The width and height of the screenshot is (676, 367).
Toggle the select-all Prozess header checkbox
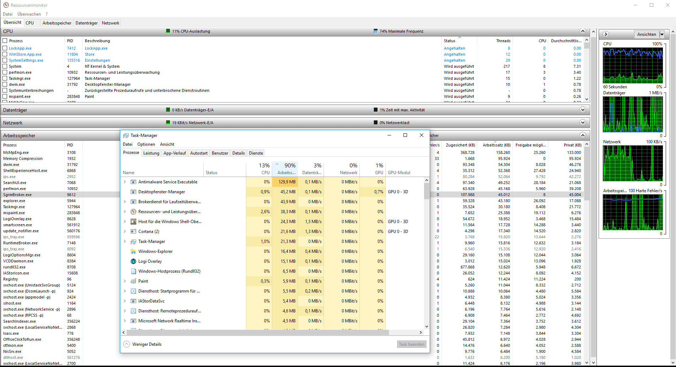5,41
